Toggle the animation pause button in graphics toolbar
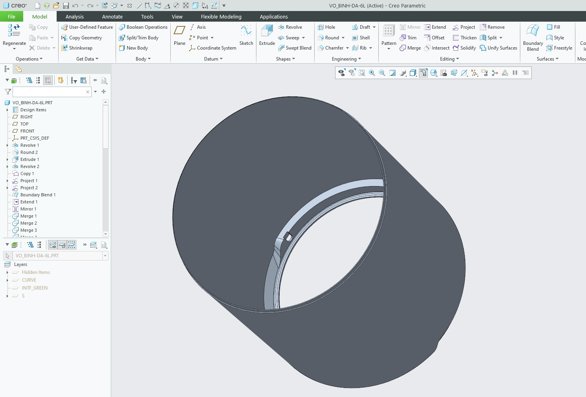The image size is (586, 397). pos(515,73)
